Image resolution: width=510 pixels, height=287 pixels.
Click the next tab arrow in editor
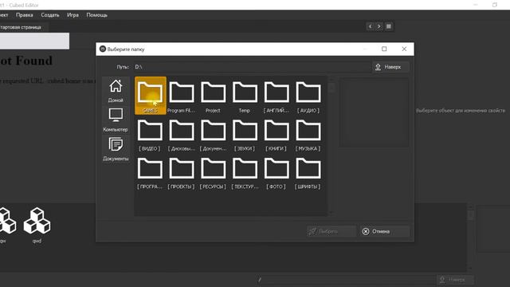click(379, 26)
